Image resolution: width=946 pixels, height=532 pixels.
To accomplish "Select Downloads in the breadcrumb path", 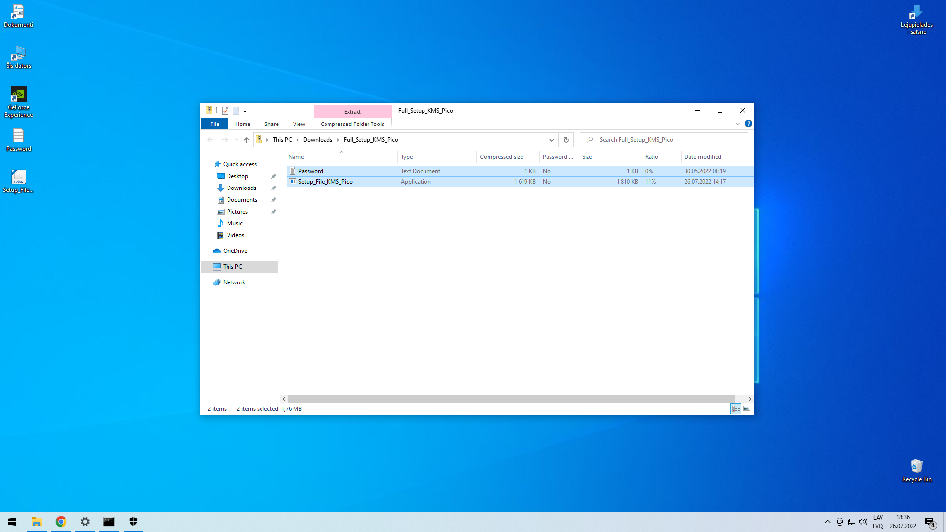I will [x=318, y=140].
